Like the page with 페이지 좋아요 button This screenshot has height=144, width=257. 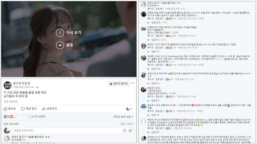point(119,84)
